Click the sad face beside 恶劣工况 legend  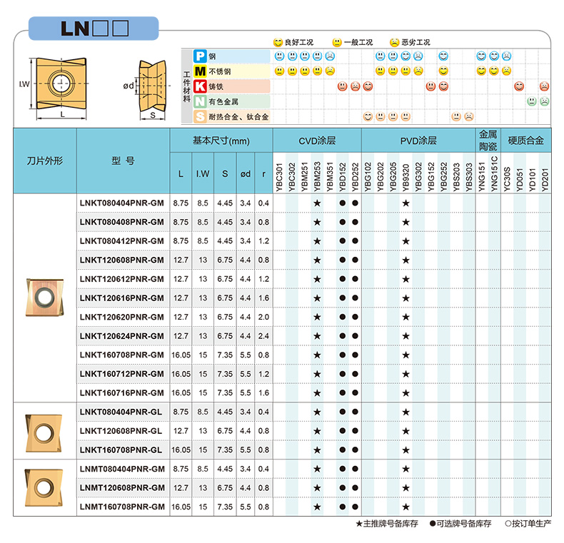coord(395,42)
